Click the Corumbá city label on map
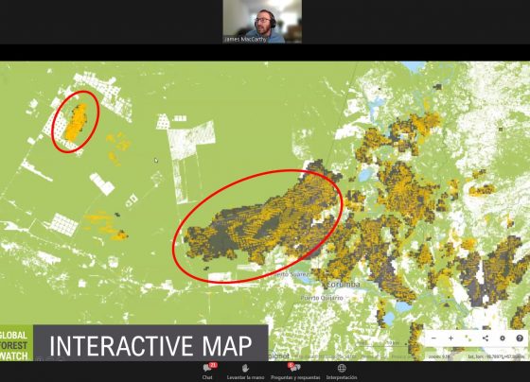The image size is (530, 382). click(x=343, y=285)
